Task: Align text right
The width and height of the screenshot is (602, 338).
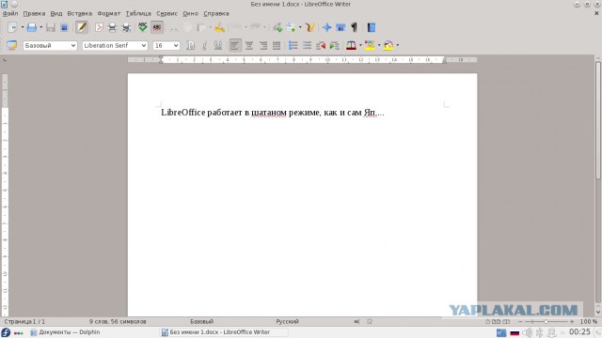Action: click(x=263, y=45)
